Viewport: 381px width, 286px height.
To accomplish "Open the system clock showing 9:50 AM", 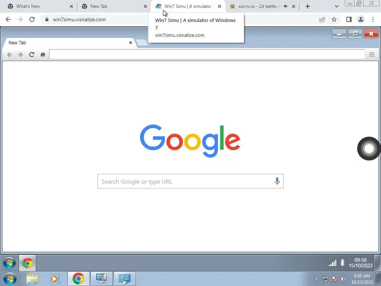I will point(362,279).
